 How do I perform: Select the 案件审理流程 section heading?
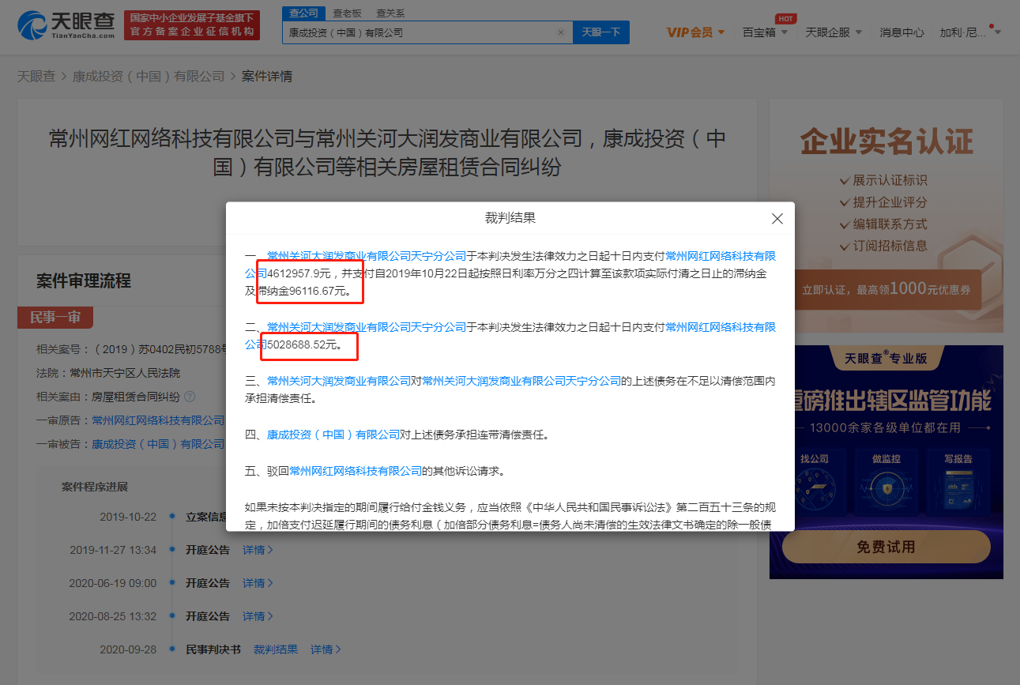tap(84, 280)
